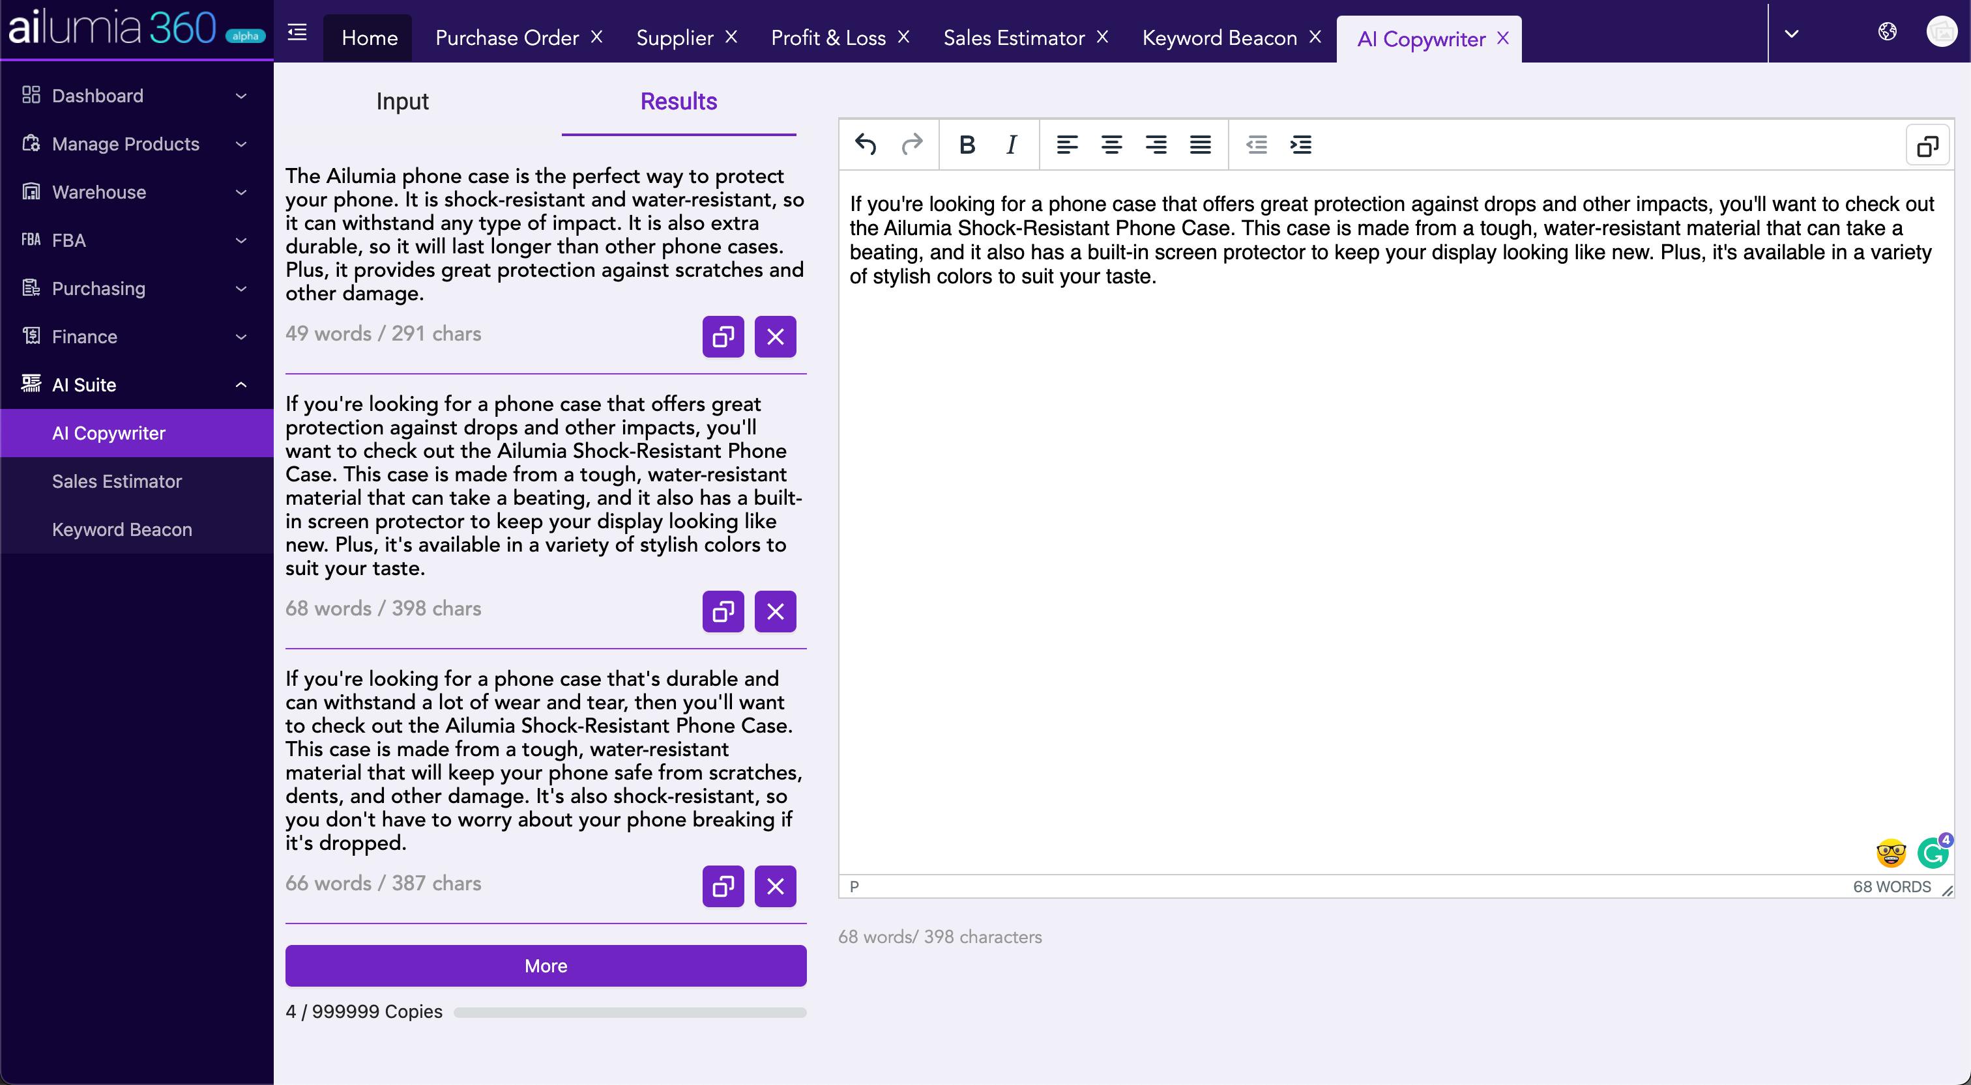Expand the Manage Products menu
Viewport: 1971px width, 1085px height.
click(x=241, y=144)
